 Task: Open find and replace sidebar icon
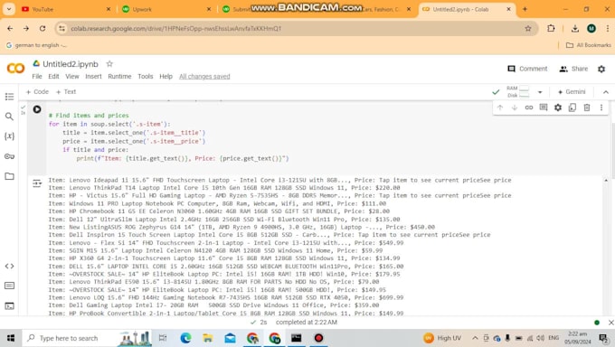(x=9, y=117)
